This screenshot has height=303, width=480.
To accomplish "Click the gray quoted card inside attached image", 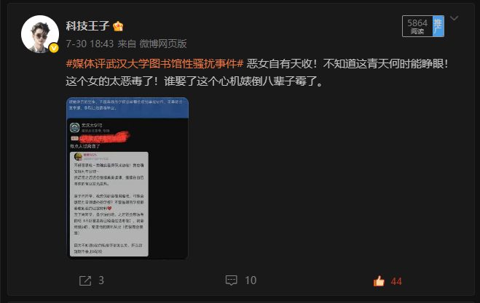I will (x=109, y=204).
